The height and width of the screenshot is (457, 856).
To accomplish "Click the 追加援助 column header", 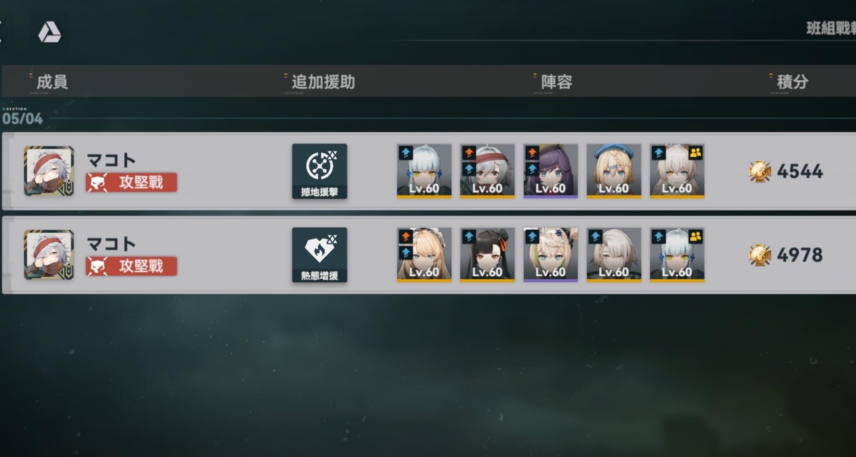I will pyautogui.click(x=323, y=82).
